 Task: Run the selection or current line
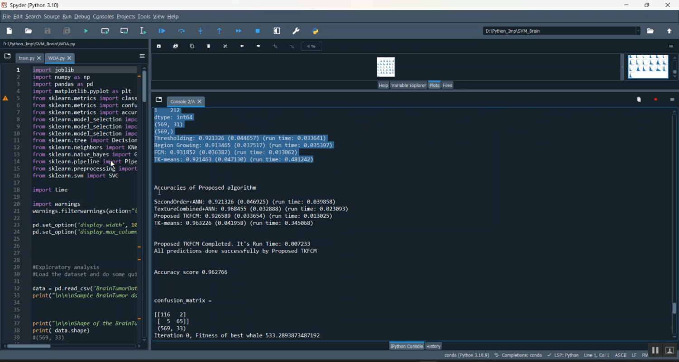point(143,31)
